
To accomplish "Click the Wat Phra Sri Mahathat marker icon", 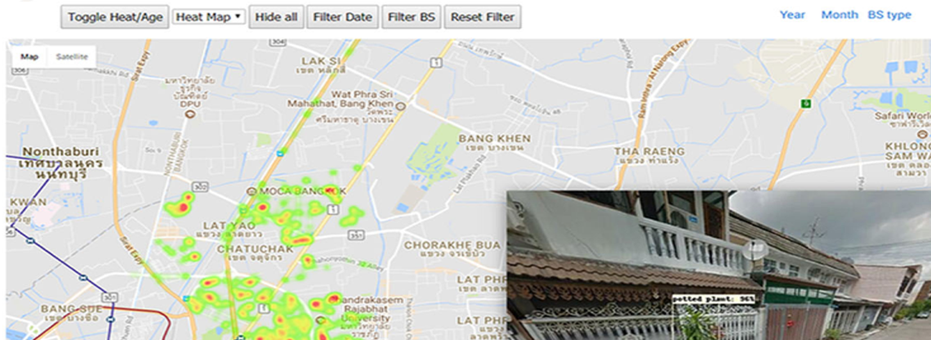I will pos(401,106).
